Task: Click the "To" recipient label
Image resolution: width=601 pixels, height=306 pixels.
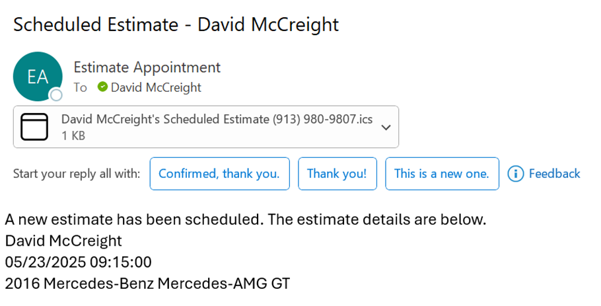Action: pyautogui.click(x=80, y=87)
